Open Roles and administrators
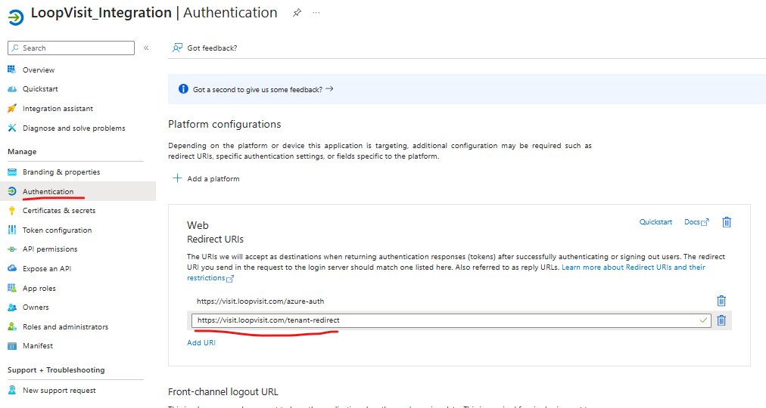The image size is (766, 408). pyautogui.click(x=65, y=326)
